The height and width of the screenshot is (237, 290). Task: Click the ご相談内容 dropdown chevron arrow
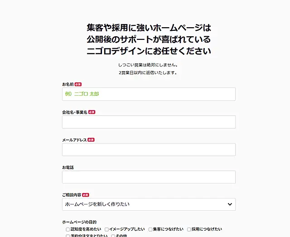[229, 204]
